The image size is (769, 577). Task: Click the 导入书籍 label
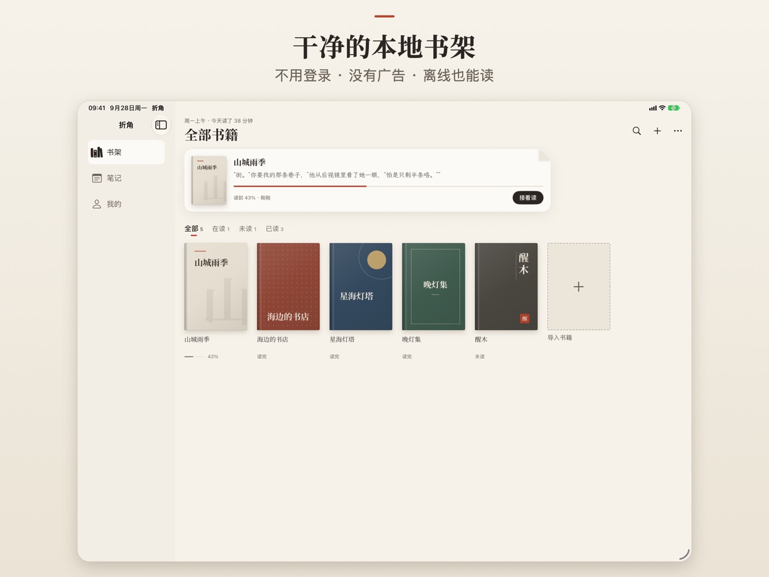point(560,338)
